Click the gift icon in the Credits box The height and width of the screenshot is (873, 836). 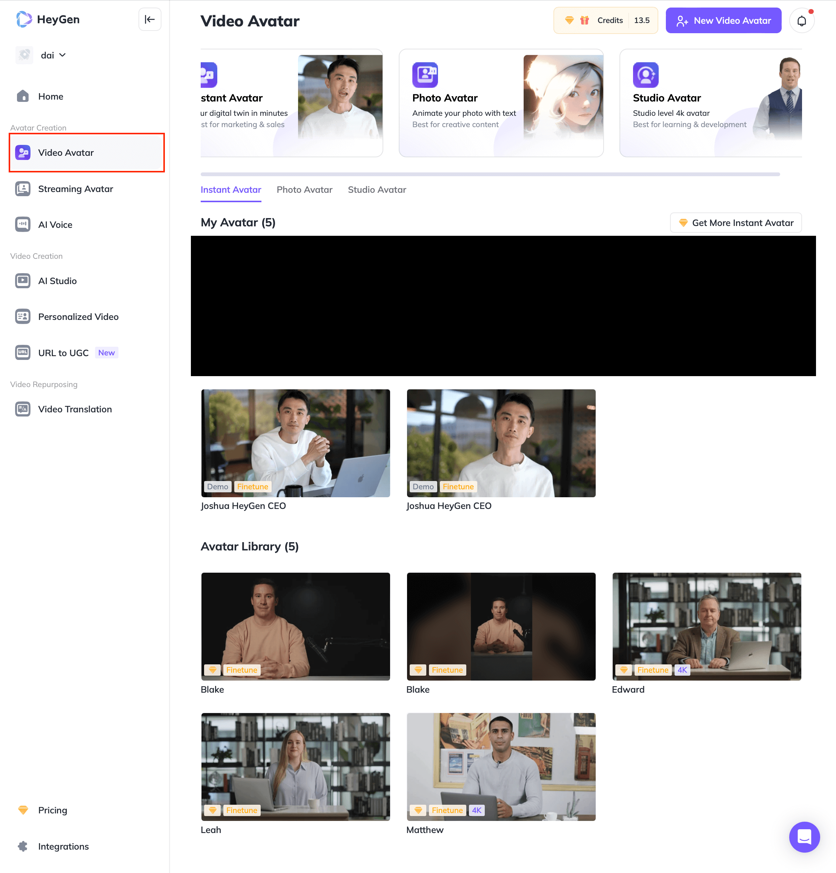pyautogui.click(x=584, y=20)
